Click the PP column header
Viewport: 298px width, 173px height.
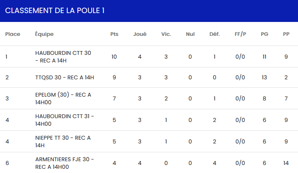286,34
